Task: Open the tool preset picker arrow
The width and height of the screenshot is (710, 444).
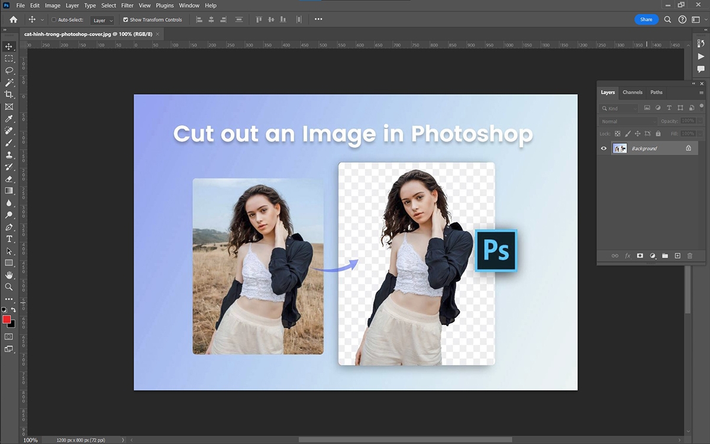Action: pyautogui.click(x=41, y=20)
